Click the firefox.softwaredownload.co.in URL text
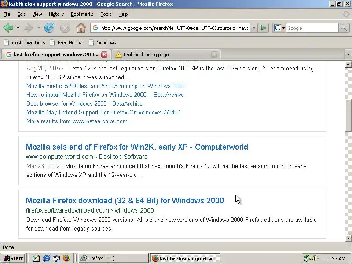 pos(67,210)
